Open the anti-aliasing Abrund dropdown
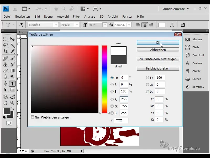 coord(129,25)
